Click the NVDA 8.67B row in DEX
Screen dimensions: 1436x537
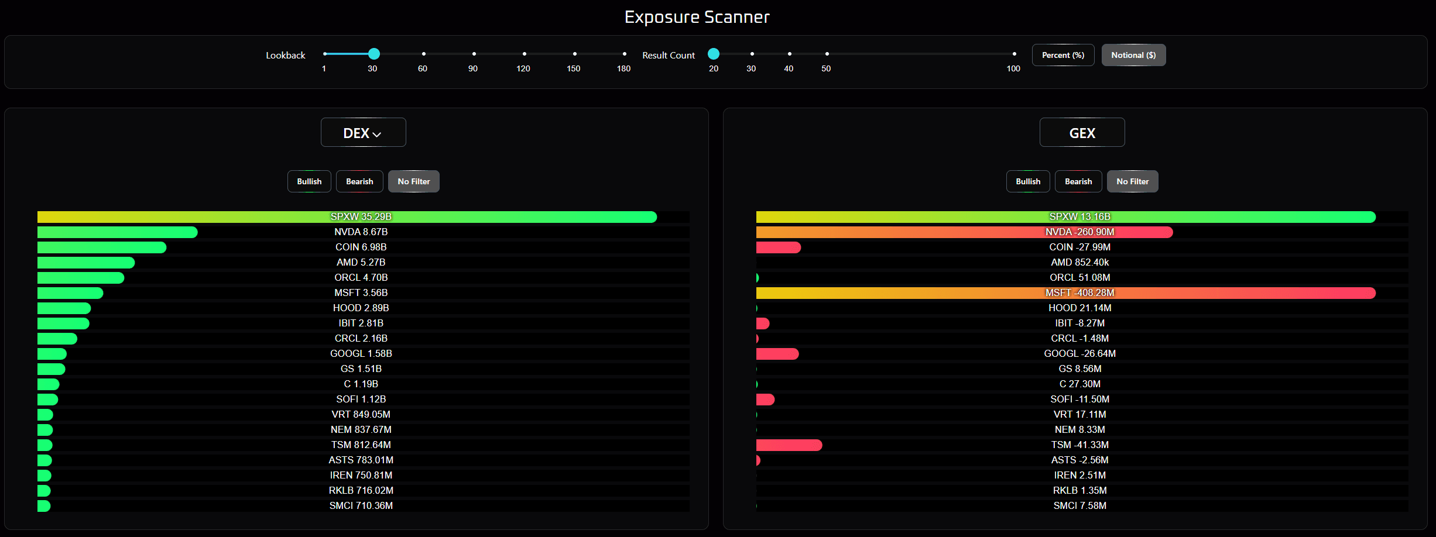[361, 232]
